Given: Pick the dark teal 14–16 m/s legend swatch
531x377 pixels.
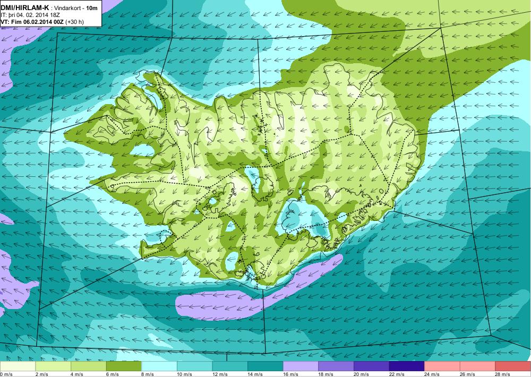Looking at the screenshot, I should pyautogui.click(x=265, y=366).
